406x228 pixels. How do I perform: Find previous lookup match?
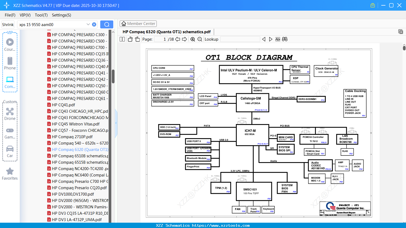point(264,39)
